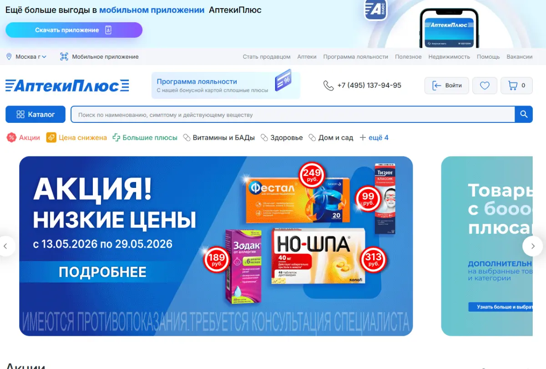Open favorites via the heart icon

(485, 86)
